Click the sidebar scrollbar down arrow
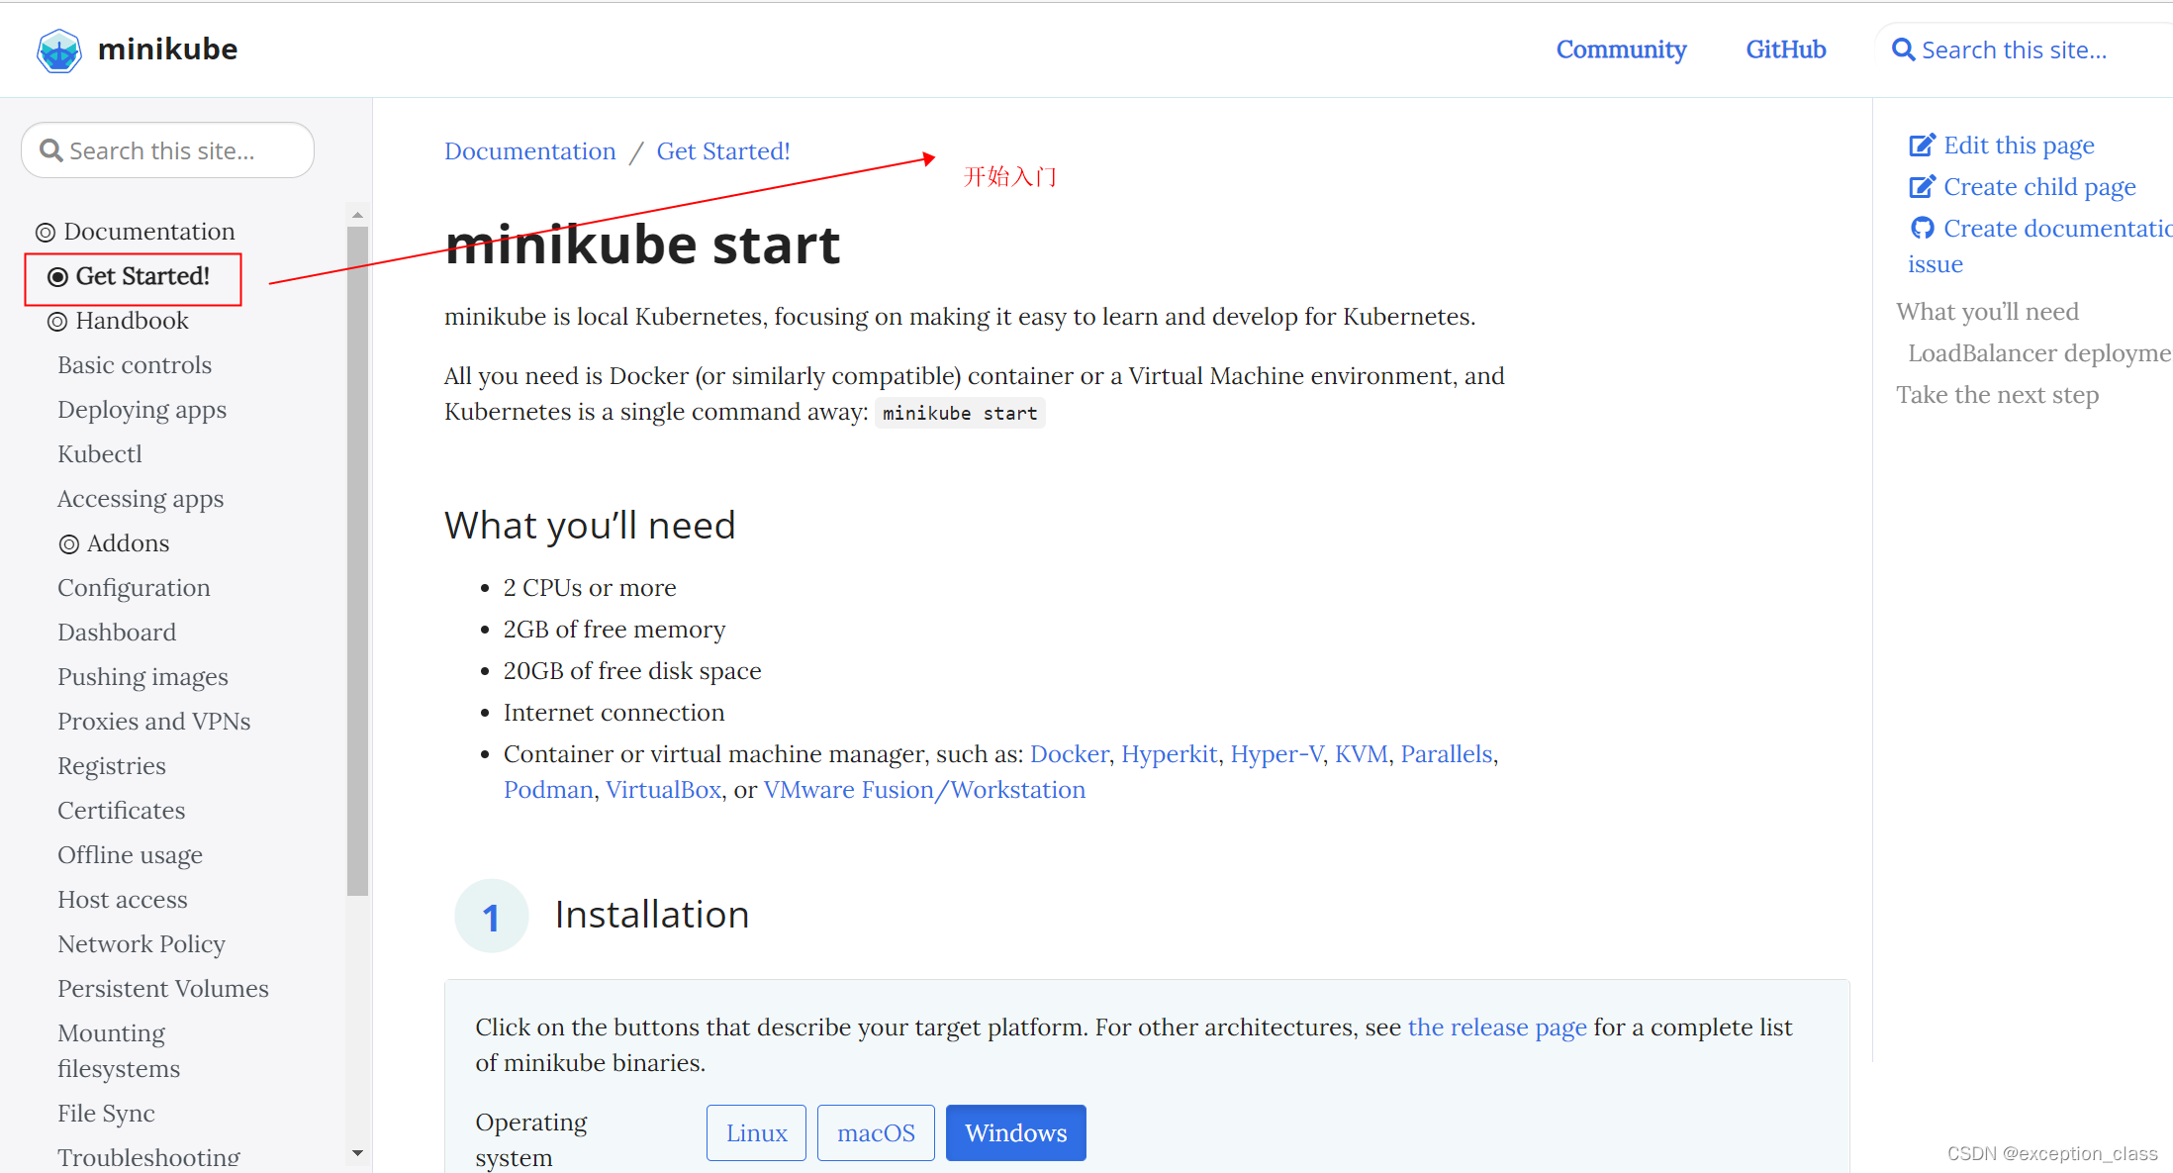 tap(357, 1153)
